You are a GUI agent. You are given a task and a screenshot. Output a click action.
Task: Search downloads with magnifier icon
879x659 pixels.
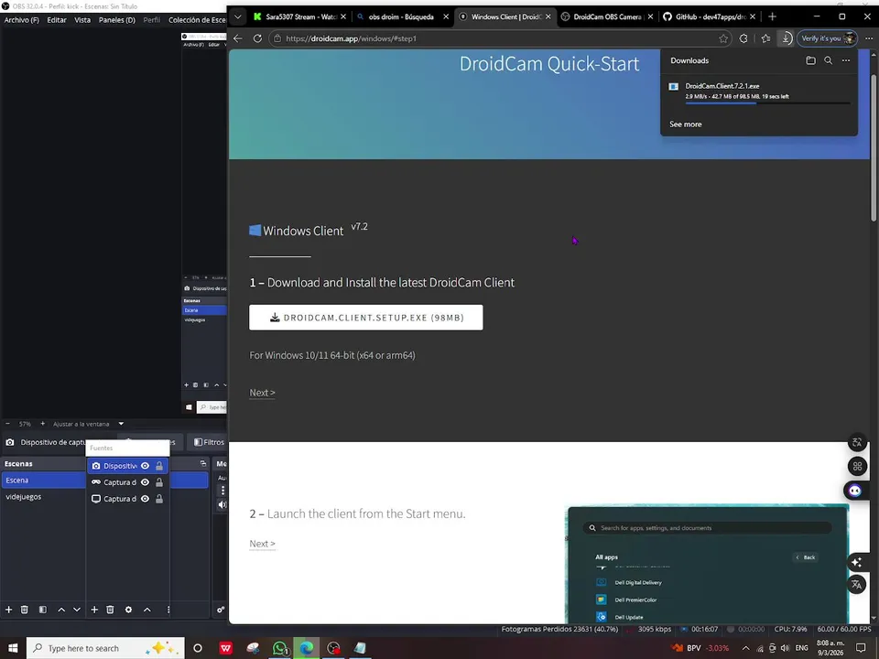[x=828, y=60]
